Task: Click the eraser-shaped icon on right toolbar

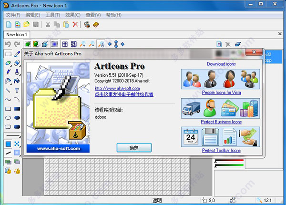Action: tap(238, 44)
